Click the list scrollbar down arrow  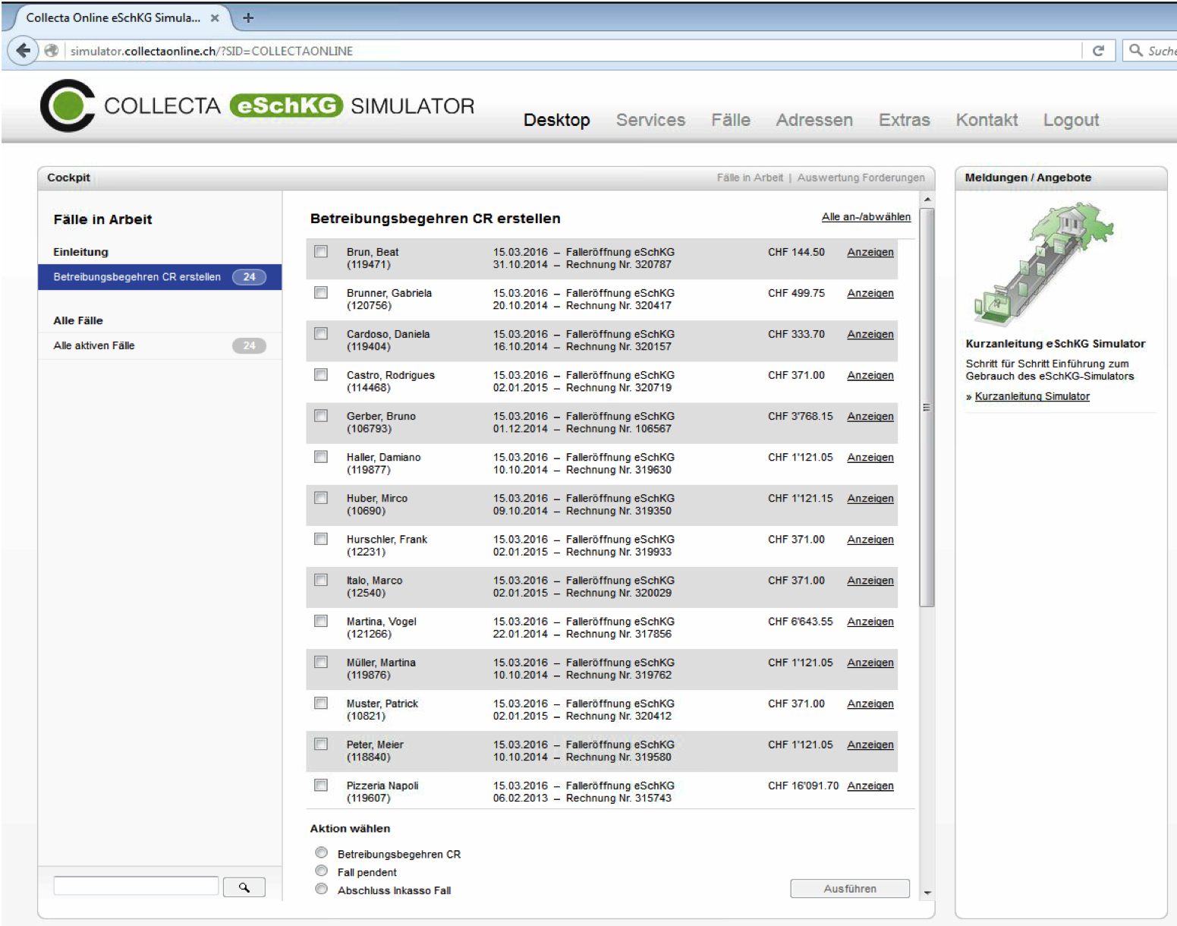pyautogui.click(x=927, y=893)
